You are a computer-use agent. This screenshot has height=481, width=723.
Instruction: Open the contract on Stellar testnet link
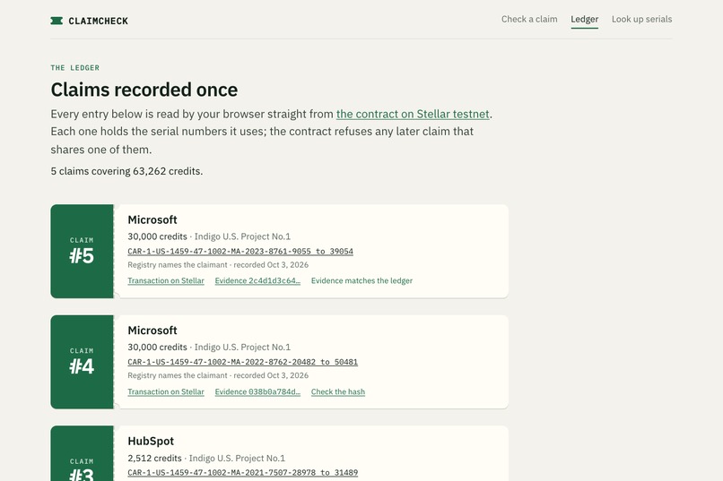coord(413,114)
